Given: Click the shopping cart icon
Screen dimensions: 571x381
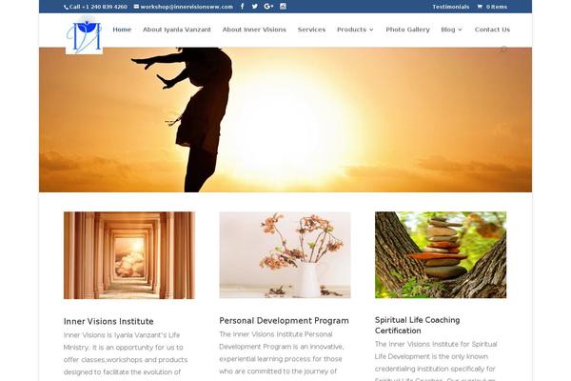Looking at the screenshot, I should pyautogui.click(x=480, y=7).
